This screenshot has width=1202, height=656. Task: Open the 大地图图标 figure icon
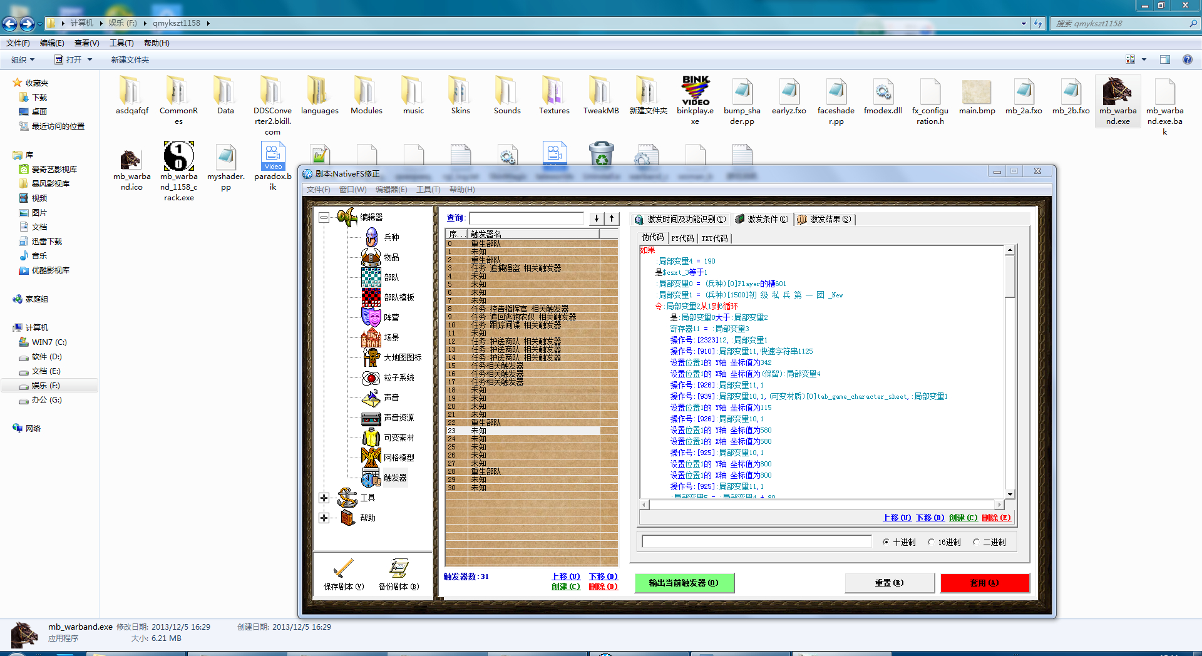(x=371, y=357)
